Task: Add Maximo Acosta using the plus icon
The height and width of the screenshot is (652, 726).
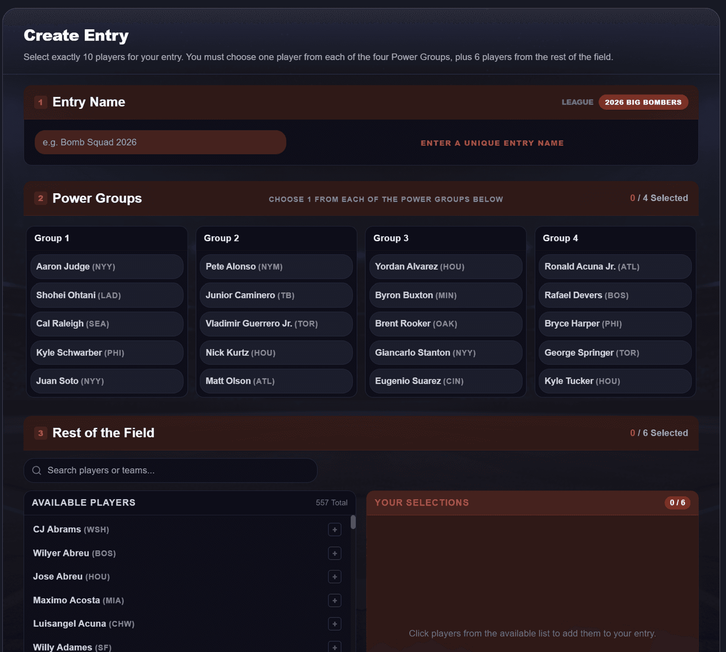Action: coord(335,600)
